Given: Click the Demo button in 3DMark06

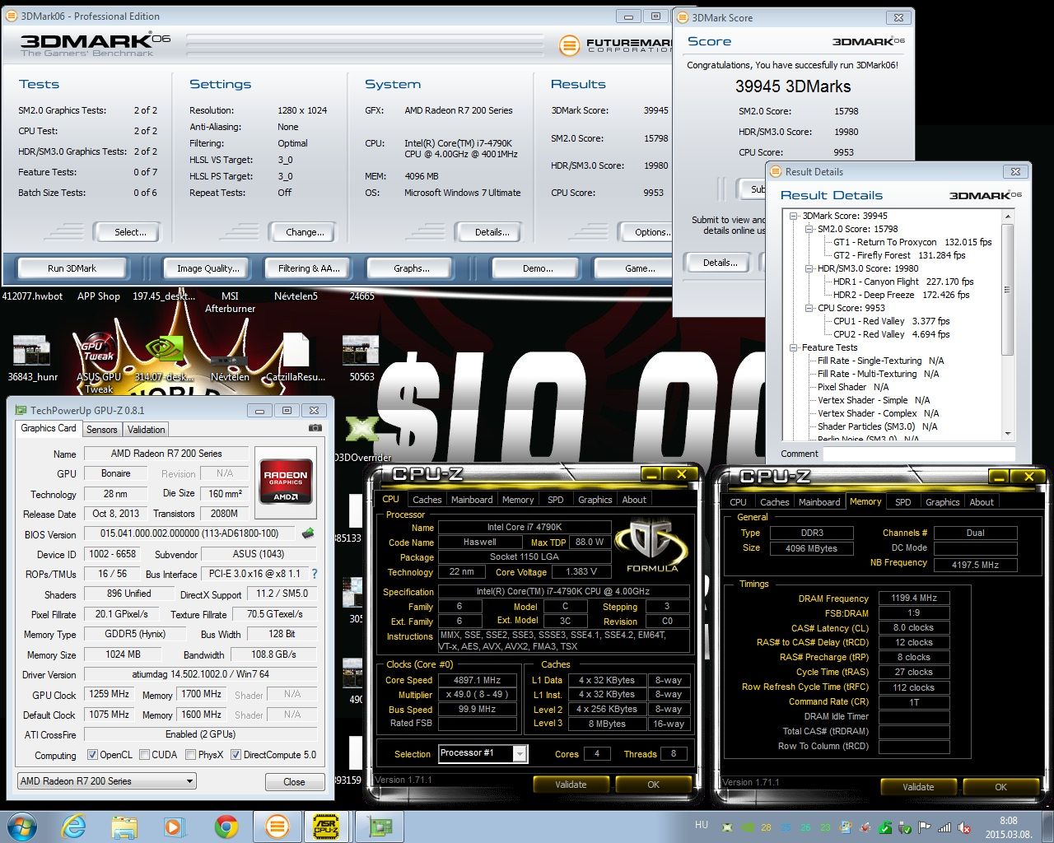Looking at the screenshot, I should pos(538,268).
